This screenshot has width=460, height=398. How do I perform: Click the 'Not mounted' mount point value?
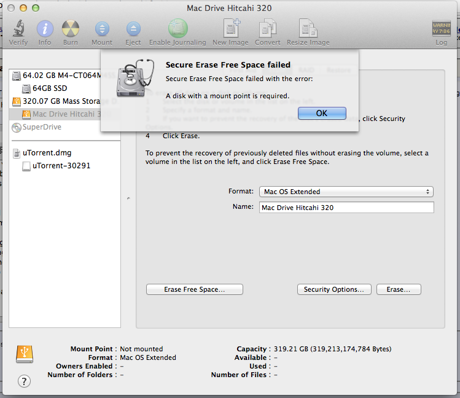(141, 349)
